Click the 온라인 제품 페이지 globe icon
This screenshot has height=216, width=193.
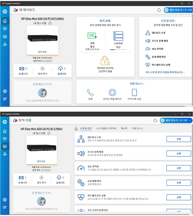pos(112,92)
